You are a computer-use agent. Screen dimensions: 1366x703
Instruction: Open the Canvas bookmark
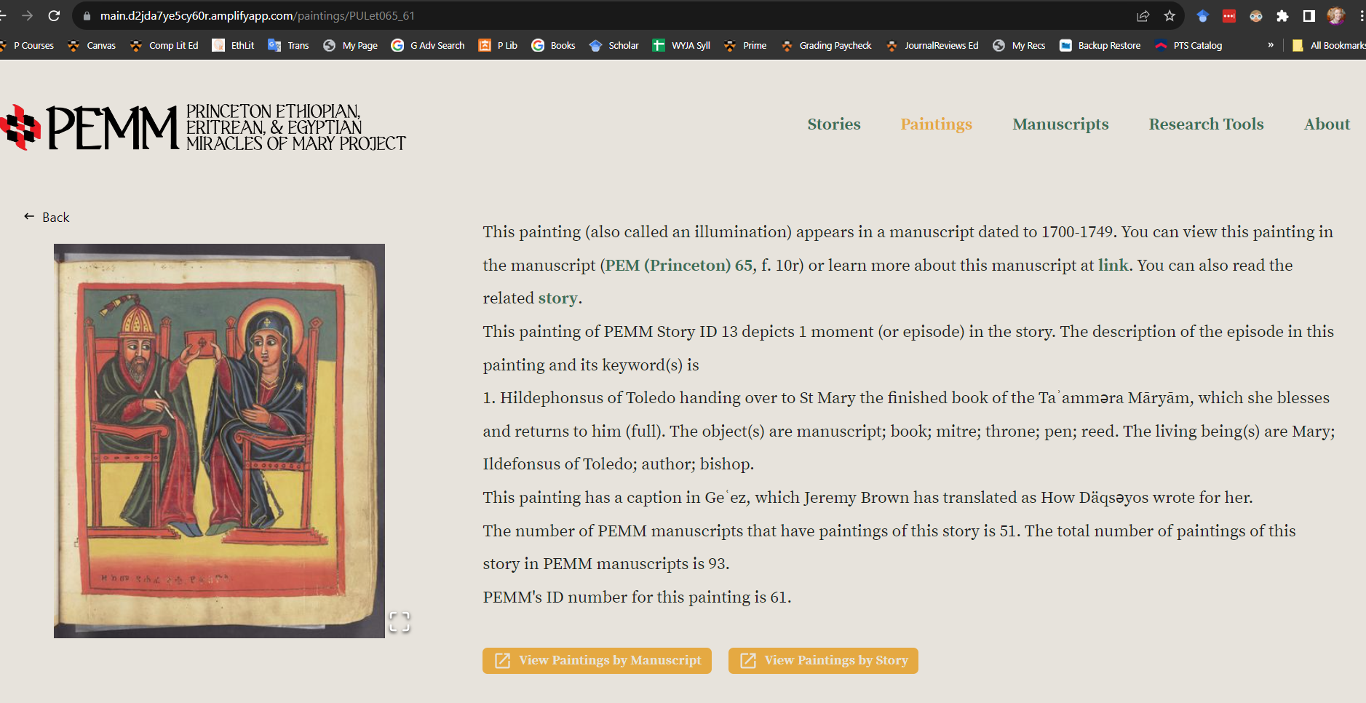[x=90, y=45]
